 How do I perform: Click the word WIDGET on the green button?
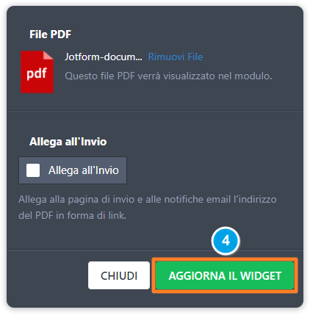261,276
